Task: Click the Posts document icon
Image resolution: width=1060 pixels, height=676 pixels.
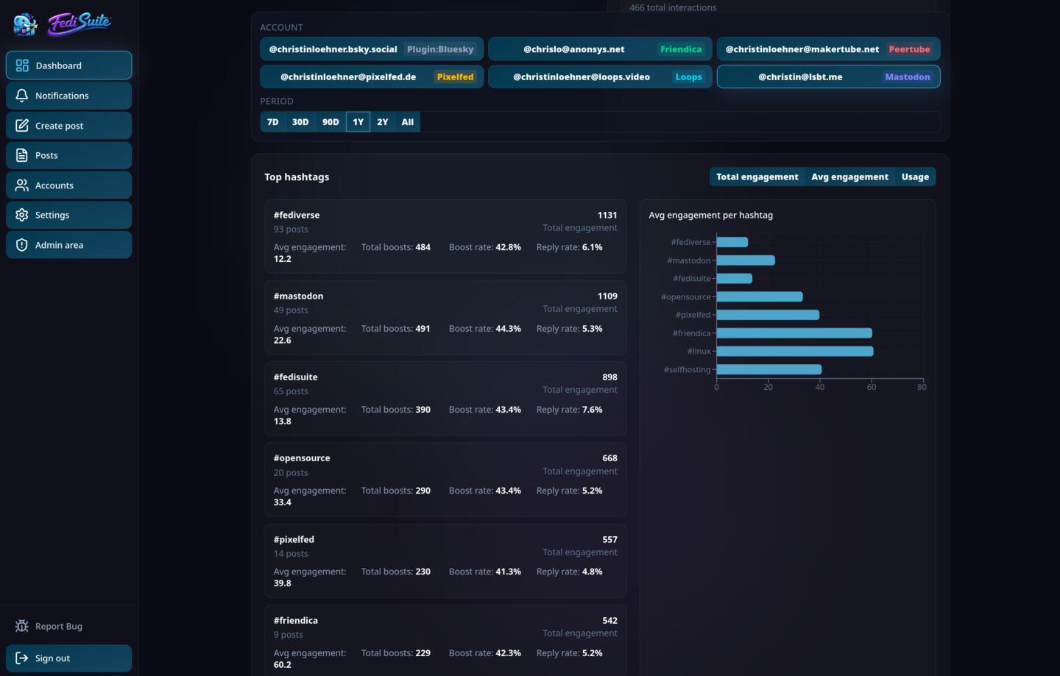Action: [22, 155]
